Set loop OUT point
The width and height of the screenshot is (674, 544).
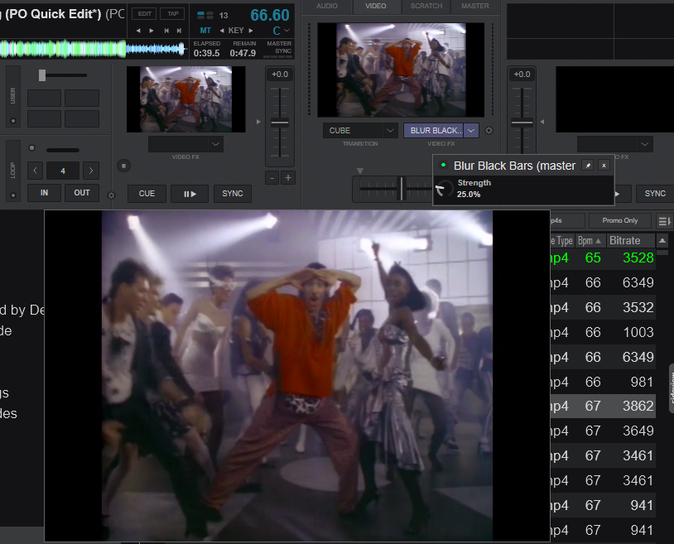(82, 192)
